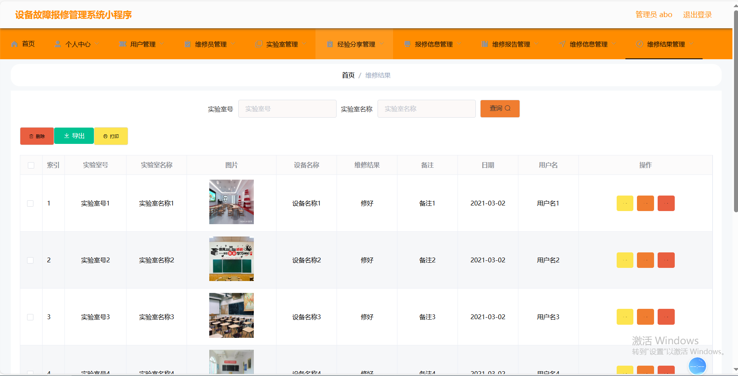Expand the 维修员管理 dropdown arrow
The image size is (738, 376).
click(233, 44)
